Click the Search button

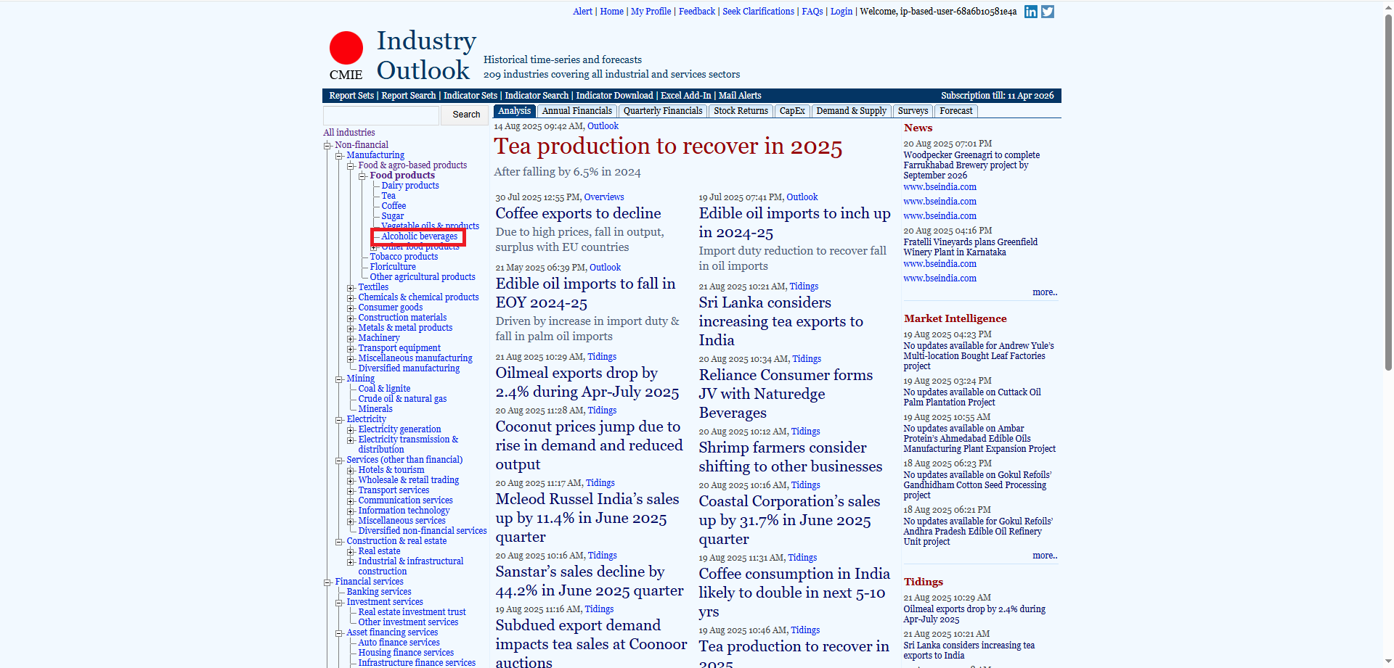[x=465, y=115]
